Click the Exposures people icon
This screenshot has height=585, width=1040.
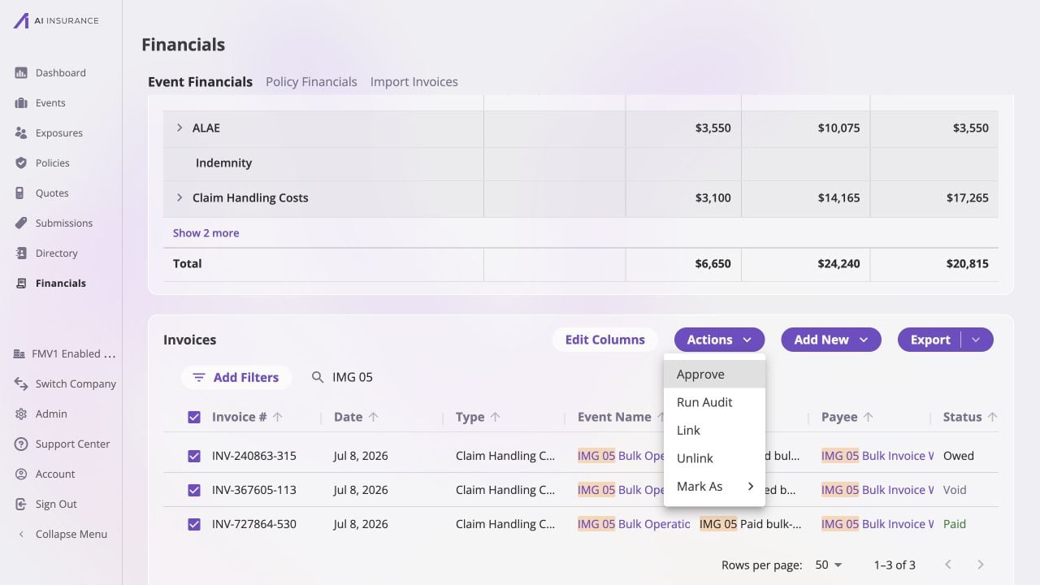tap(21, 133)
